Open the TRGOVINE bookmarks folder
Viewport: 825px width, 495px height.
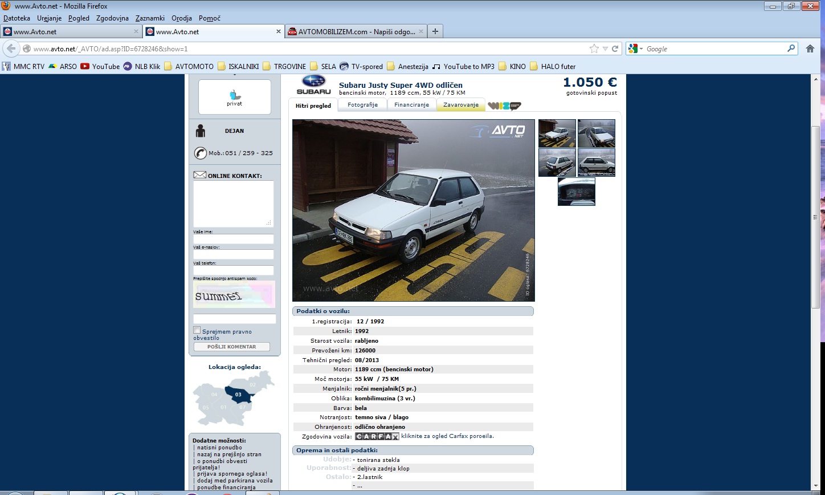pyautogui.click(x=284, y=66)
